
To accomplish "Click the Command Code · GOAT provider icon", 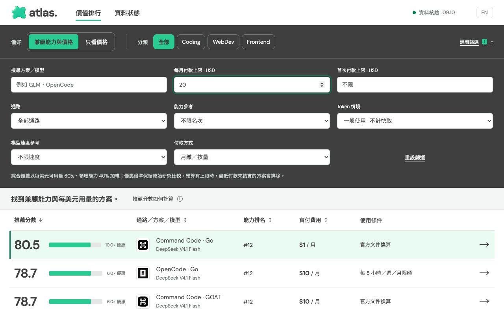I will tap(143, 302).
